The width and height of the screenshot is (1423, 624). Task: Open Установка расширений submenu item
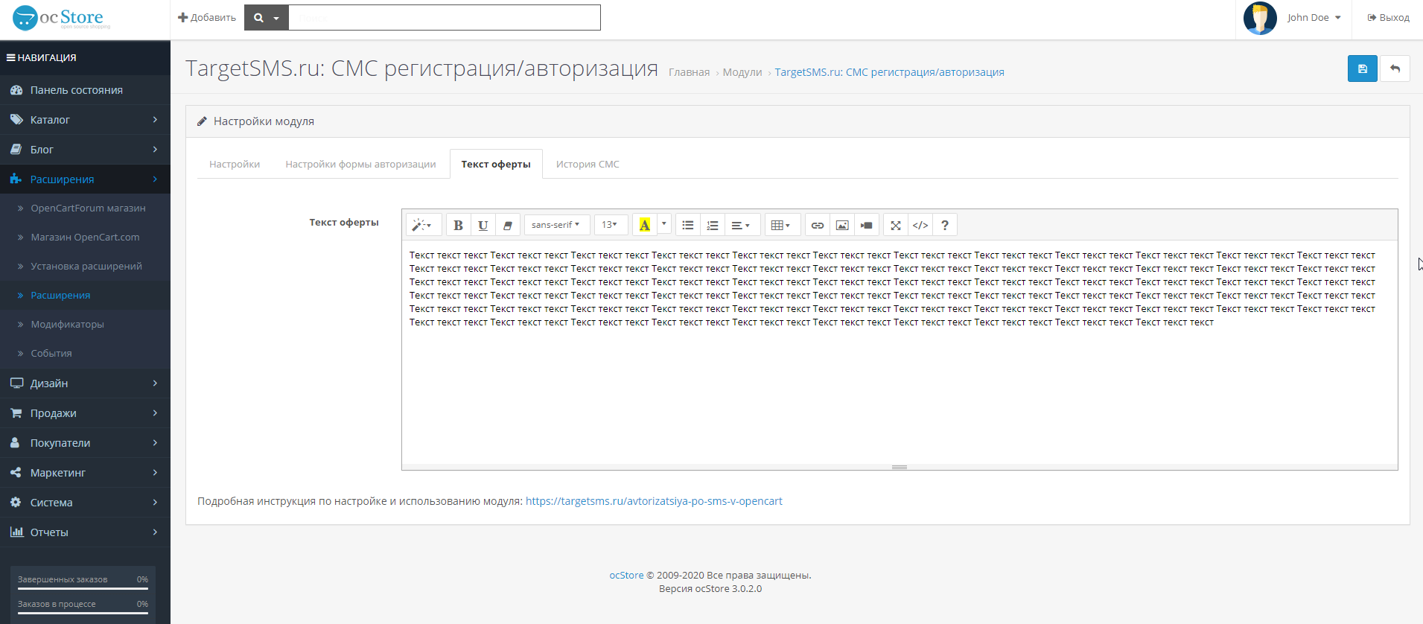pos(86,267)
